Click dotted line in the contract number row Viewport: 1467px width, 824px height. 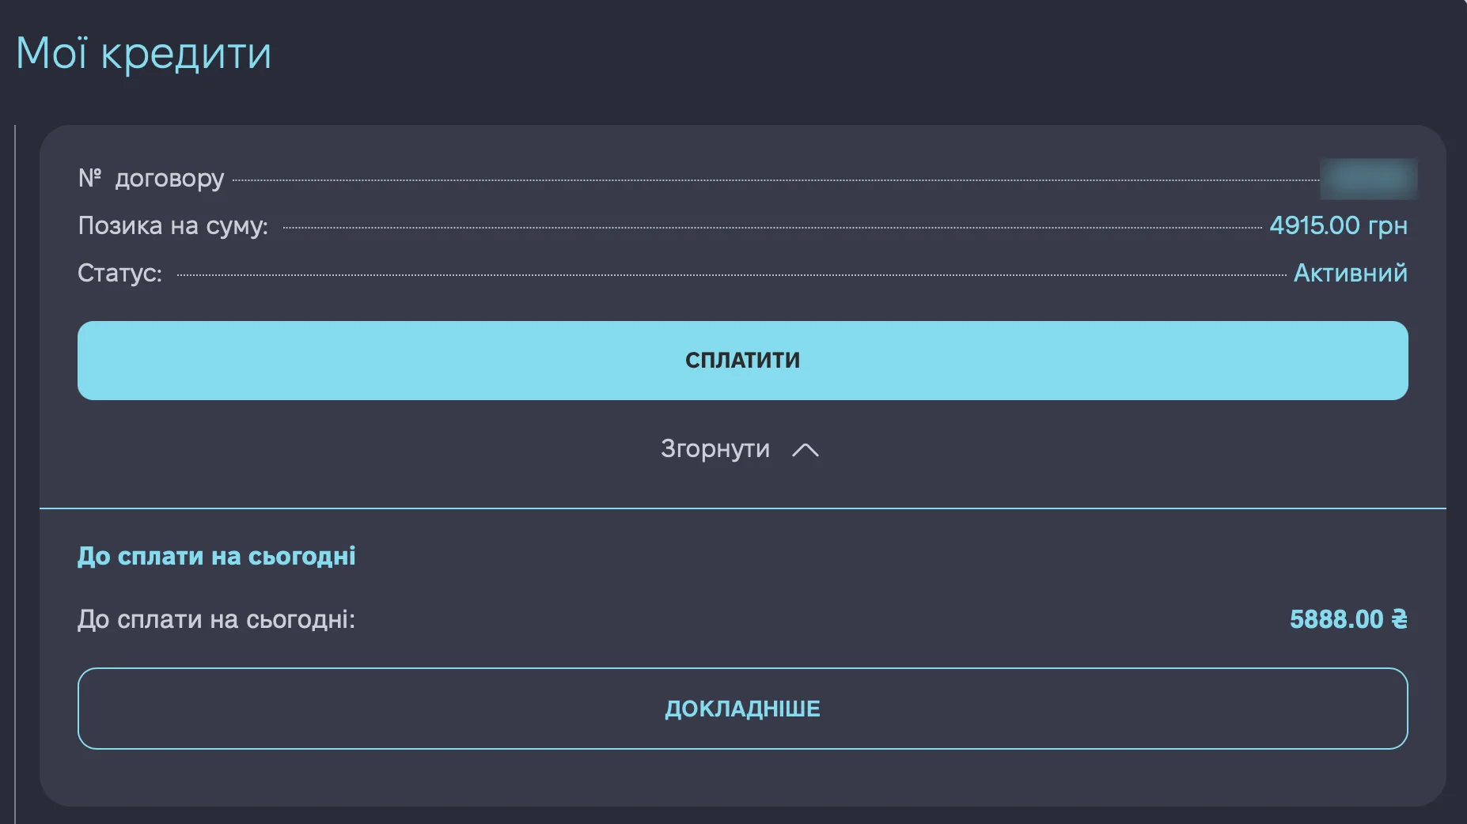[x=775, y=180]
